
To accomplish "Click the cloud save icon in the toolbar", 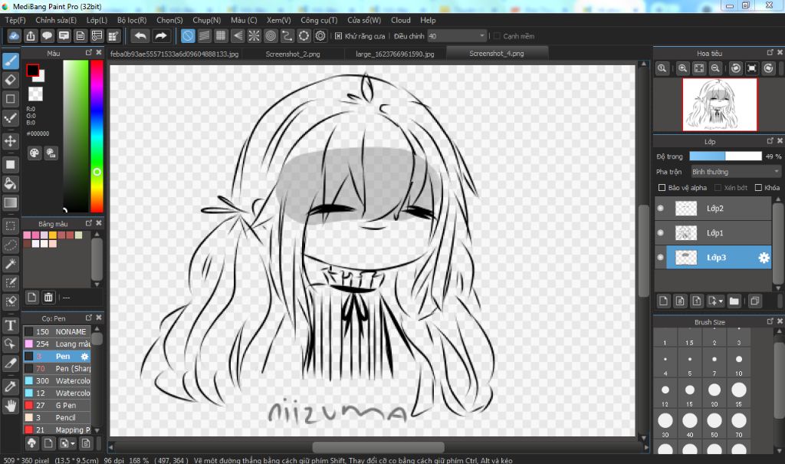I will tap(14, 35).
